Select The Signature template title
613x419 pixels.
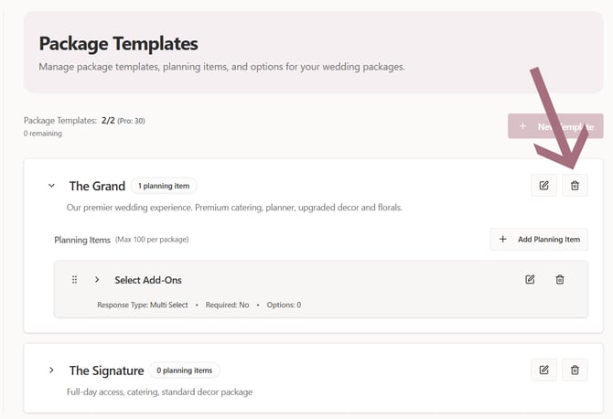pos(106,371)
